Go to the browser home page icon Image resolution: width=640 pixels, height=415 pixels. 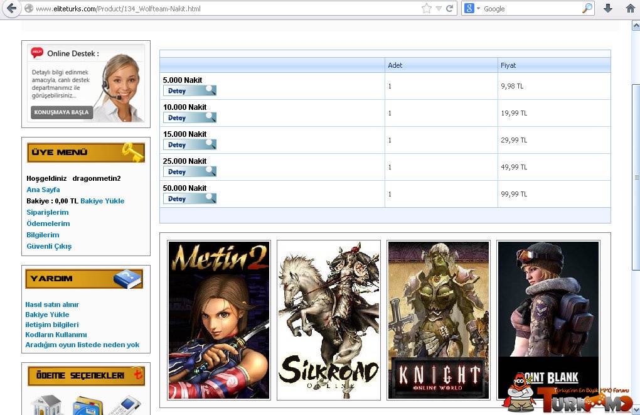pos(631,9)
